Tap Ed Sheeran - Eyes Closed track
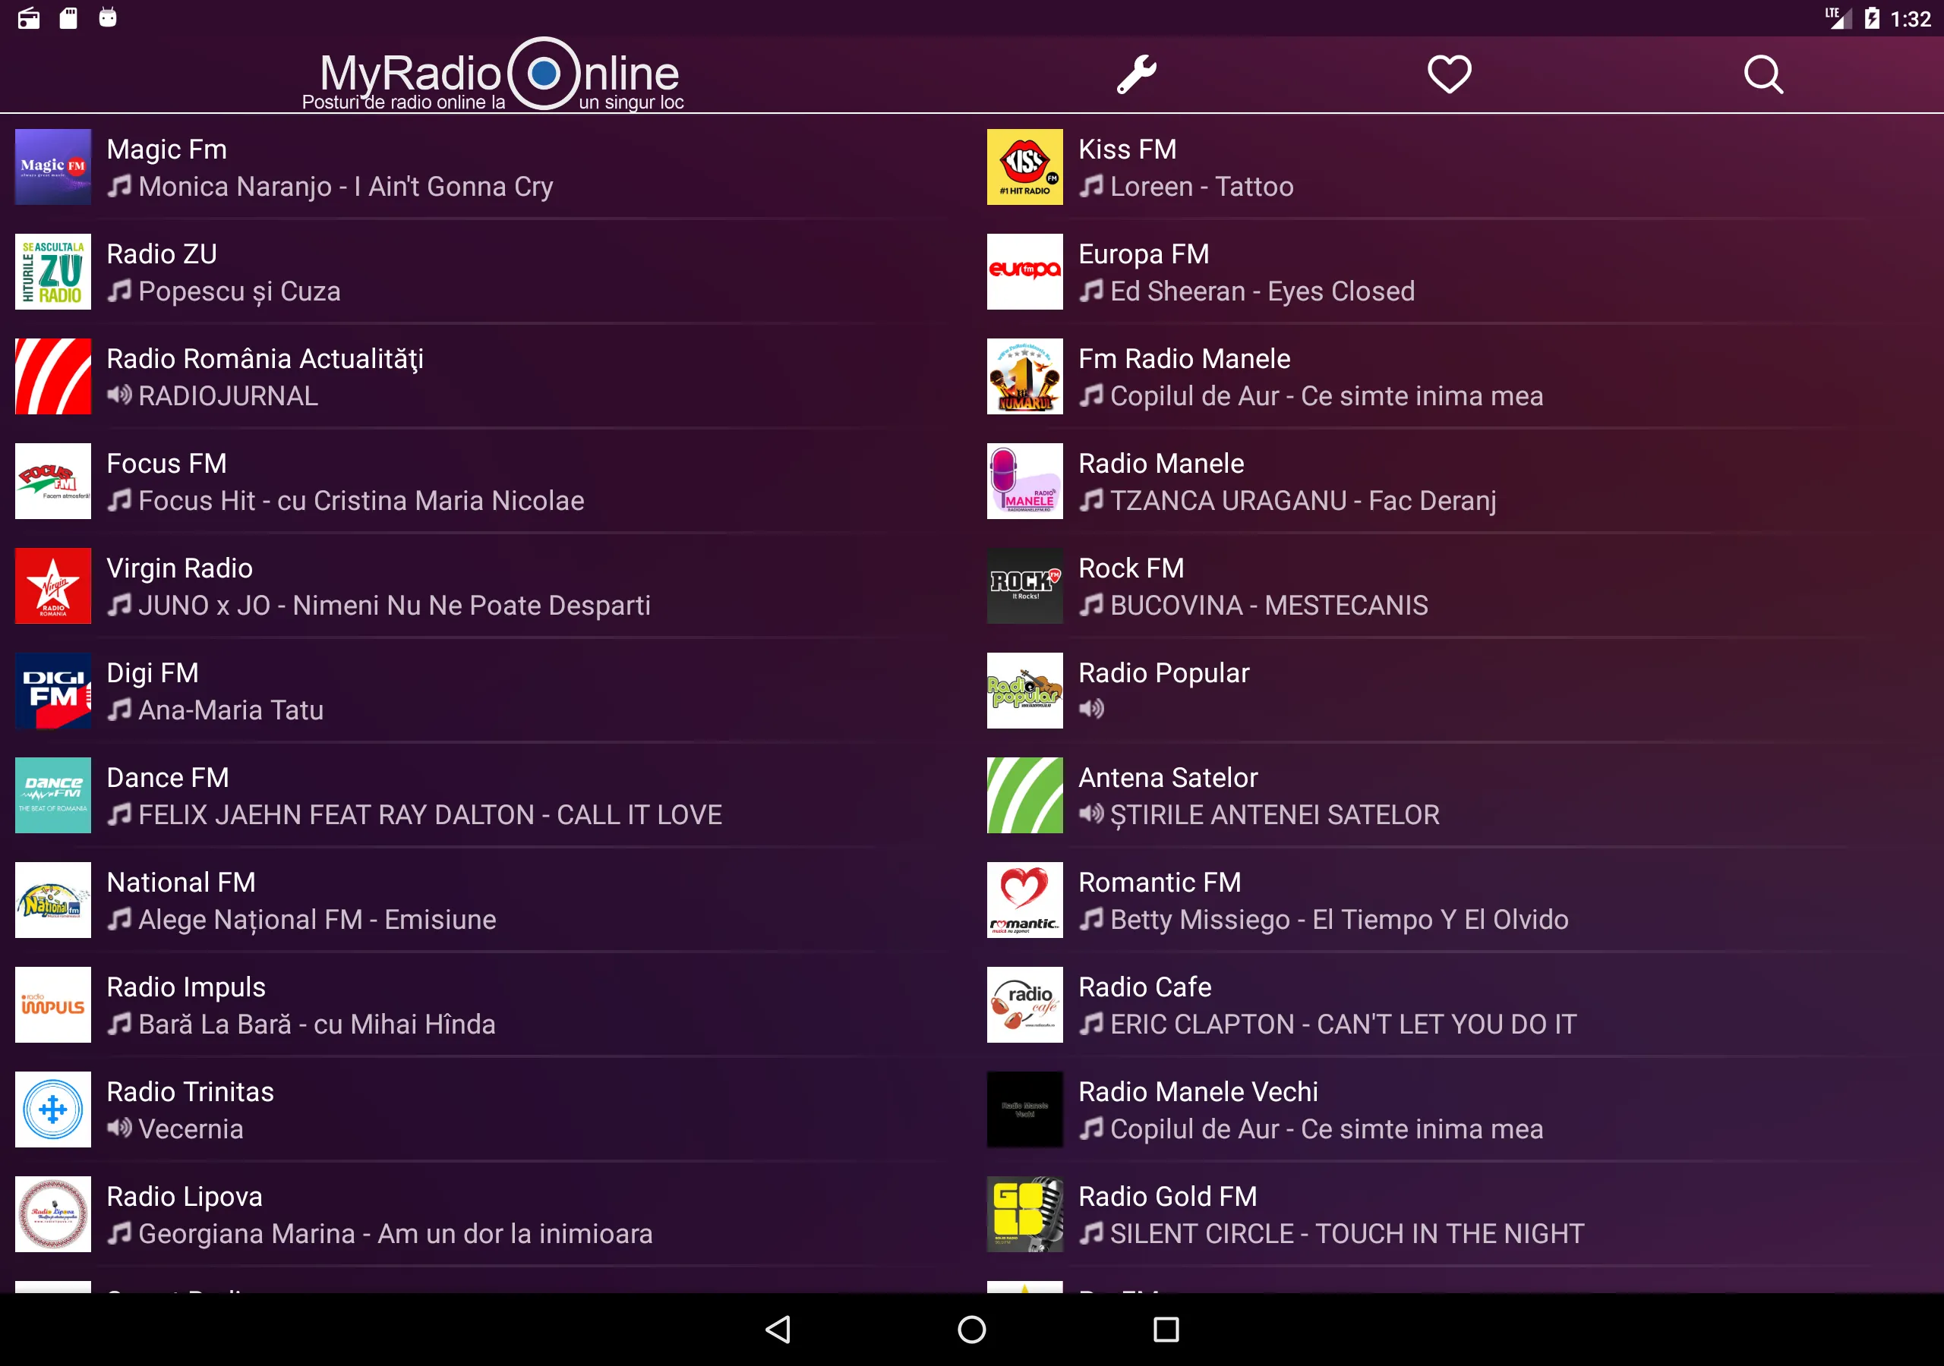The height and width of the screenshot is (1366, 1944). tap(1262, 292)
